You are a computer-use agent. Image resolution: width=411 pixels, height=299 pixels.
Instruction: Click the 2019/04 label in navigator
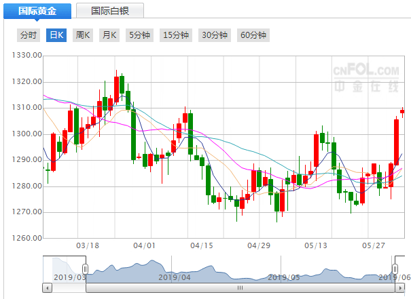click(x=175, y=277)
